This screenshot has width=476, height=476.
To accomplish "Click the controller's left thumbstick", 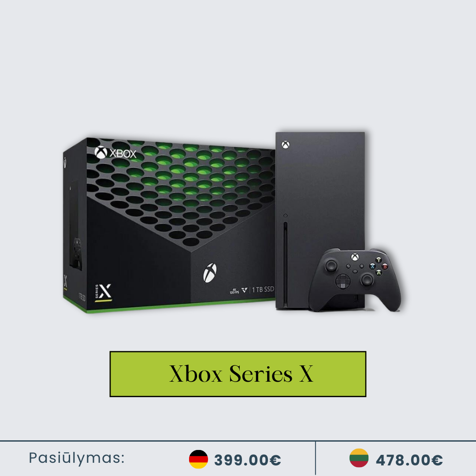I will [331, 265].
